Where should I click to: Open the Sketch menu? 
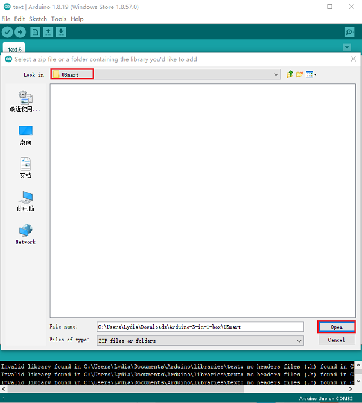pyautogui.click(x=38, y=19)
